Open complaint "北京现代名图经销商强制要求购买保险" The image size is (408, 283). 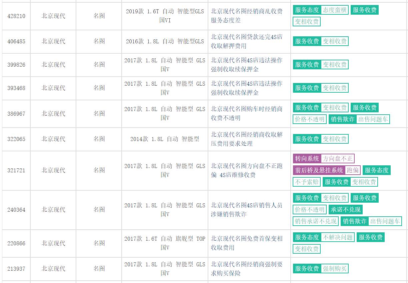tap(247, 269)
